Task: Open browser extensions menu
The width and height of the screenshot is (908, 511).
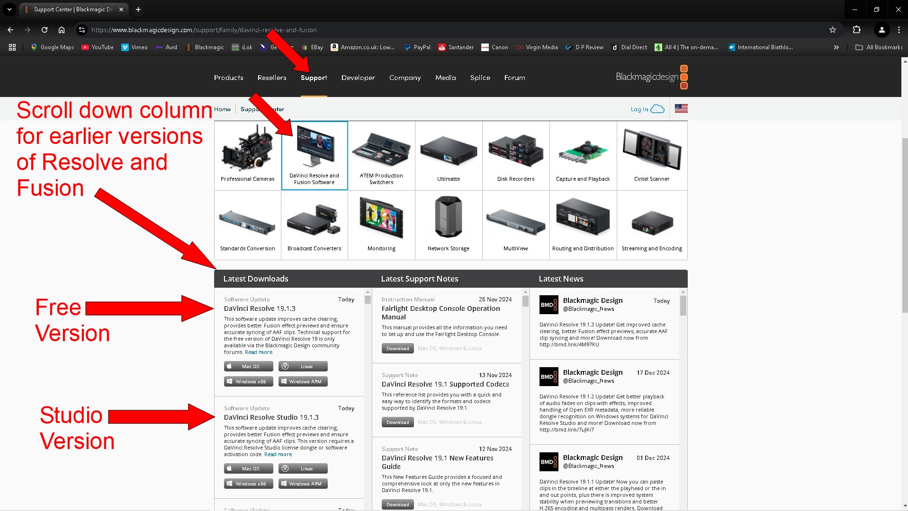Action: point(856,30)
